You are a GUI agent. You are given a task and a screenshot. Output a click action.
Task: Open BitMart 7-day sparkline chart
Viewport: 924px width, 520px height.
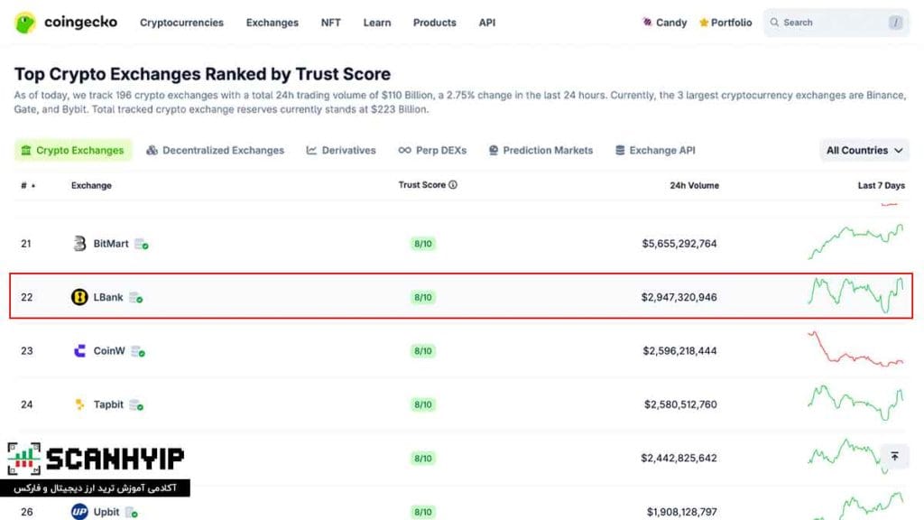[855, 241]
